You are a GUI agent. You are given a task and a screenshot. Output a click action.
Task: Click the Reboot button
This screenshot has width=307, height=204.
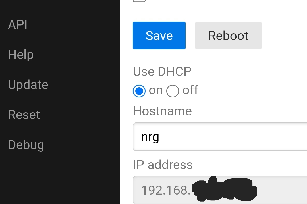click(x=228, y=36)
